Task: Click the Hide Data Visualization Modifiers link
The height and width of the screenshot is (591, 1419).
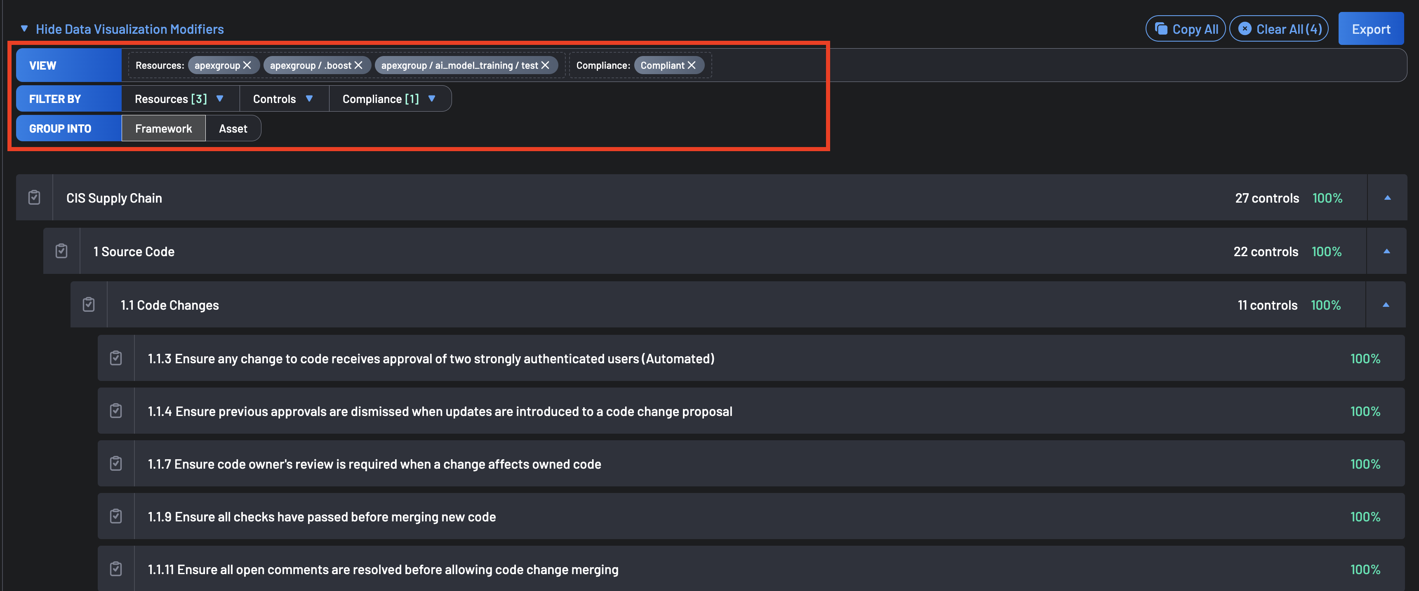Action: tap(129, 29)
